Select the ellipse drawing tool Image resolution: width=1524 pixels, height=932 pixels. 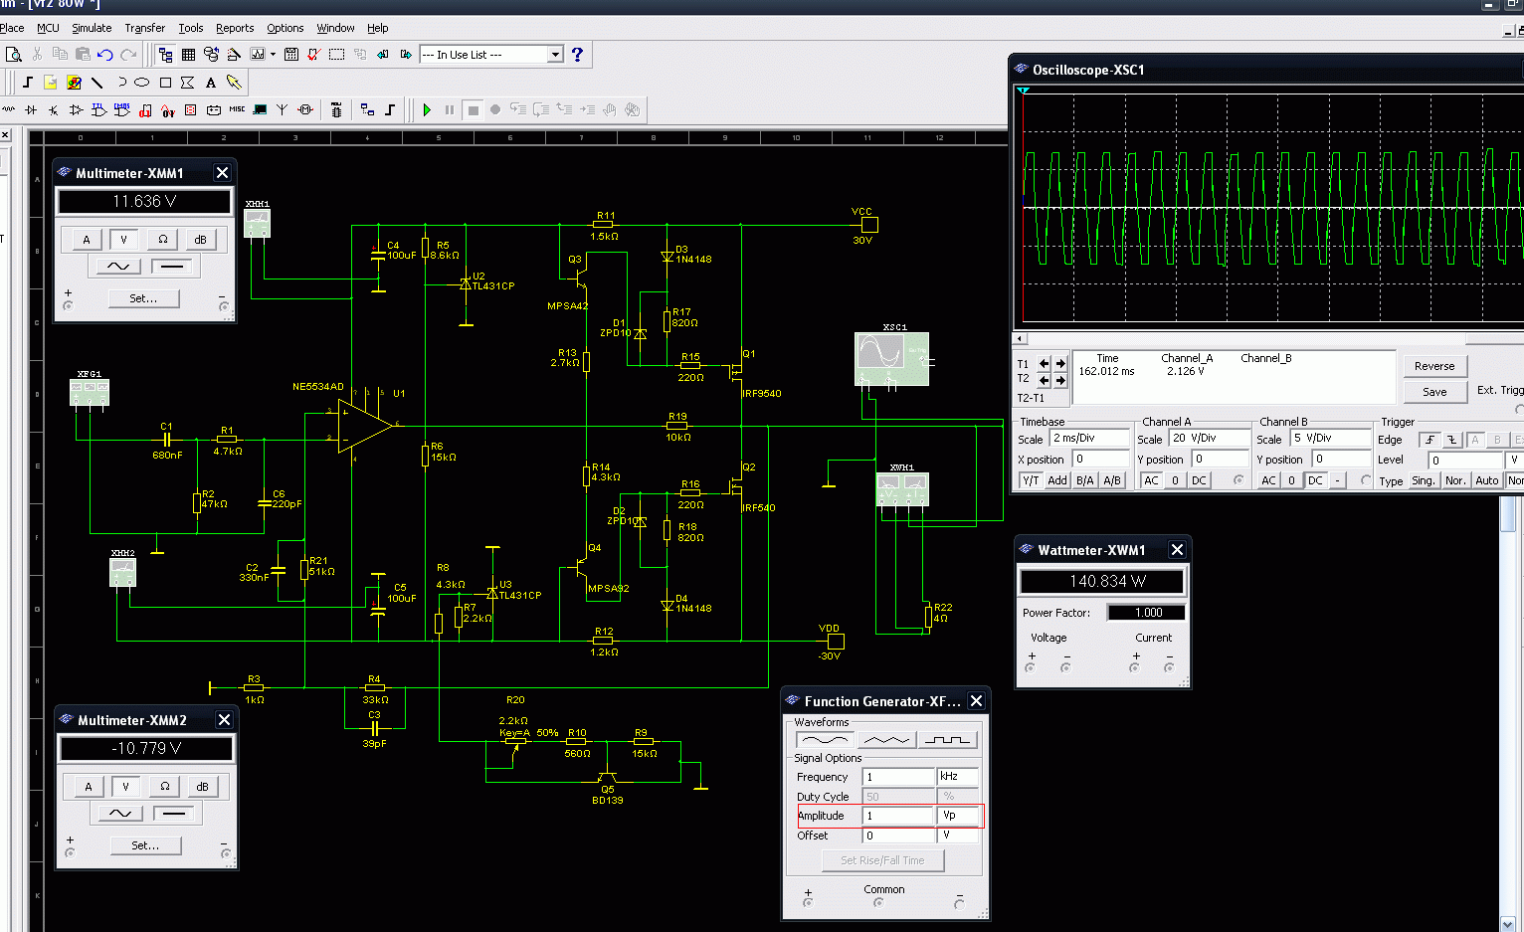(142, 83)
